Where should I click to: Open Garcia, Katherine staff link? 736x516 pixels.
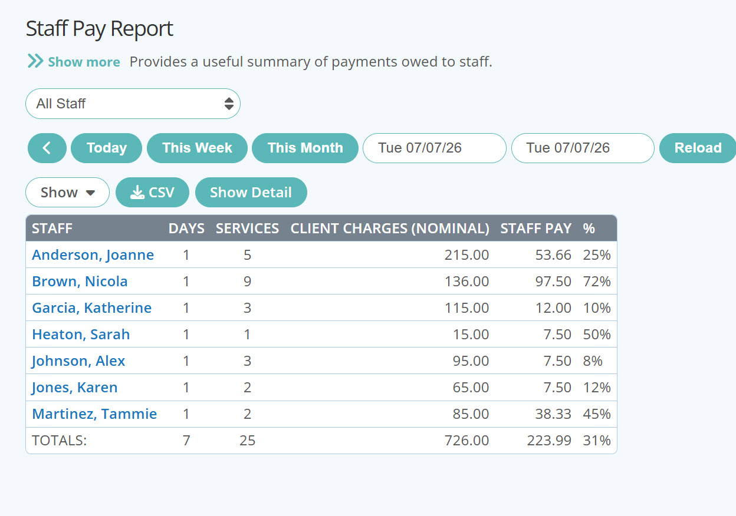tap(91, 308)
